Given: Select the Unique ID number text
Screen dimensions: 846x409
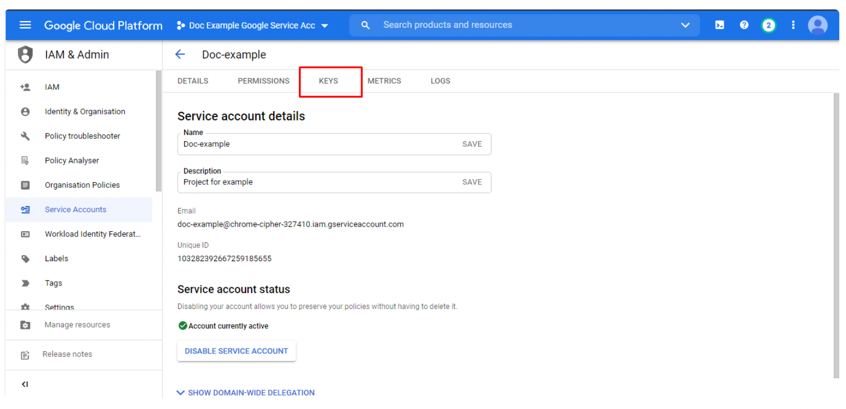Looking at the screenshot, I should 224,258.
